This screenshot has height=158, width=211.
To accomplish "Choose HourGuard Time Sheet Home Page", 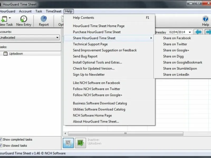I will [x=109, y=26].
